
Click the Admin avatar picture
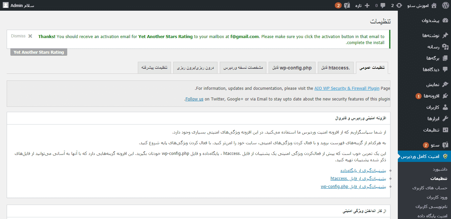click(x=6, y=5)
